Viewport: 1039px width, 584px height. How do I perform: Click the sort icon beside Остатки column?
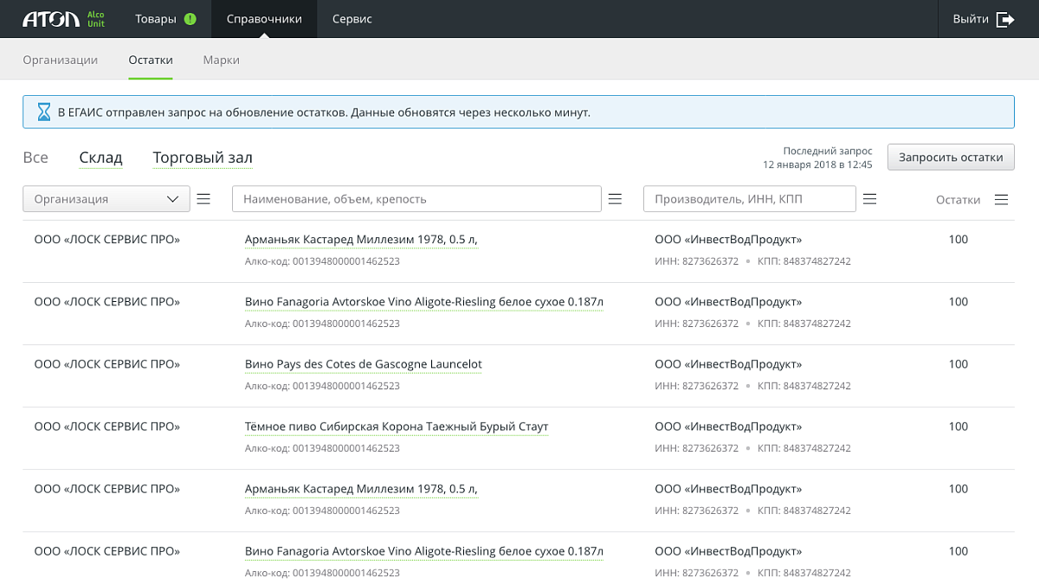tap(1001, 200)
